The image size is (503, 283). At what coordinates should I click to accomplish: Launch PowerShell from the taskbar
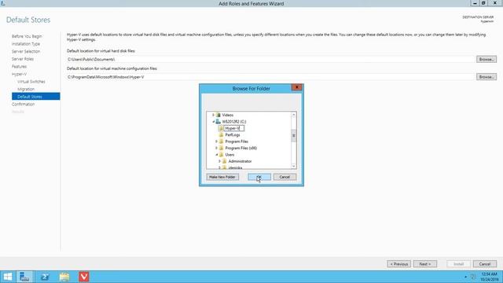(x=45, y=277)
